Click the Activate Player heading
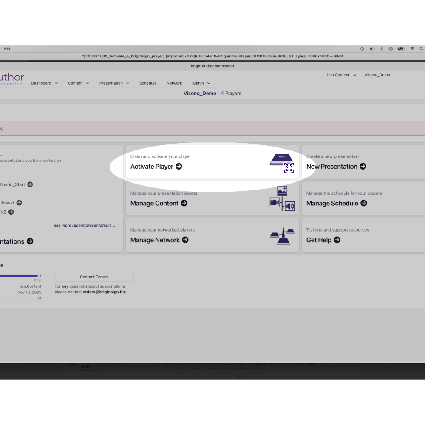Screen dimensions: 425x425 152,167
